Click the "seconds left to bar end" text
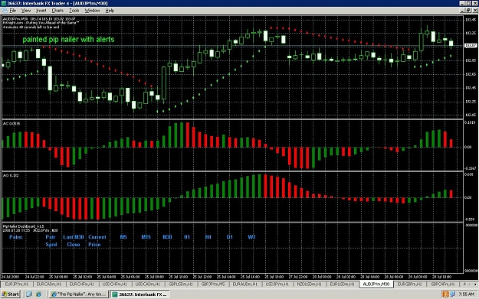479x299 pixels. tap(31, 27)
